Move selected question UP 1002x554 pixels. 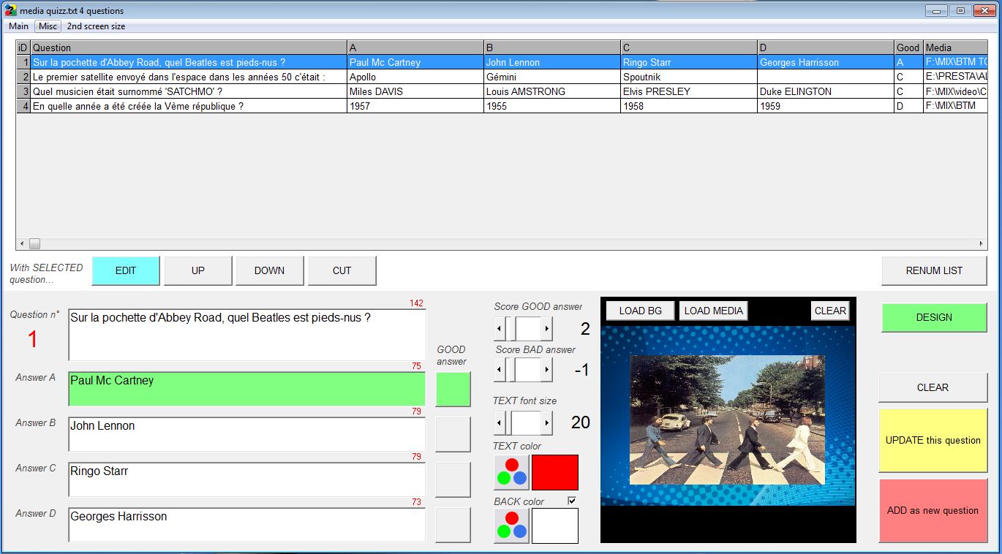pos(198,270)
